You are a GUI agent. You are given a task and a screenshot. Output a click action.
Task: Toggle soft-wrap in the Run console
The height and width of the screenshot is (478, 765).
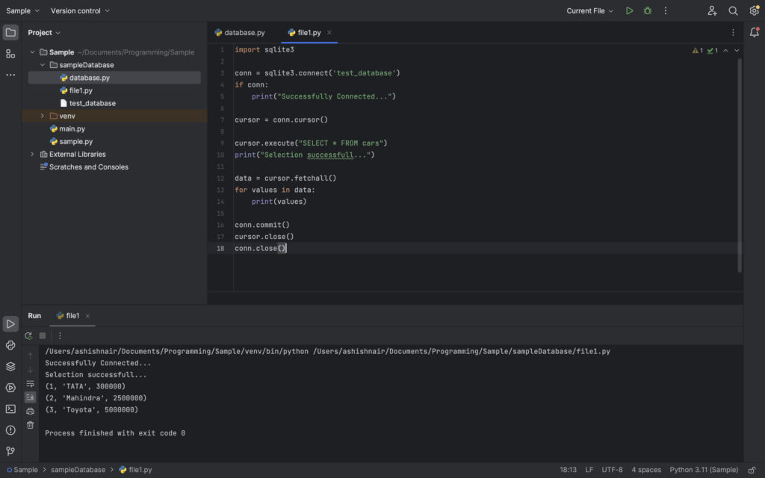pos(30,383)
